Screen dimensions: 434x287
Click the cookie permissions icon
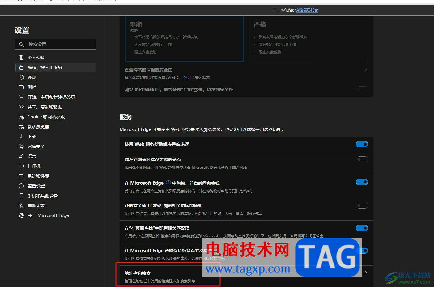[x=21, y=117]
